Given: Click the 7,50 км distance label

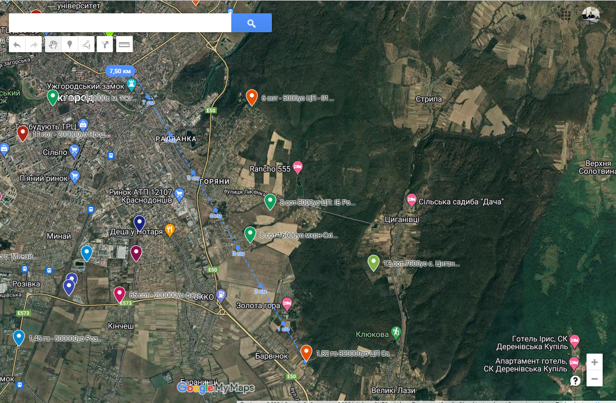Looking at the screenshot, I should click(120, 71).
